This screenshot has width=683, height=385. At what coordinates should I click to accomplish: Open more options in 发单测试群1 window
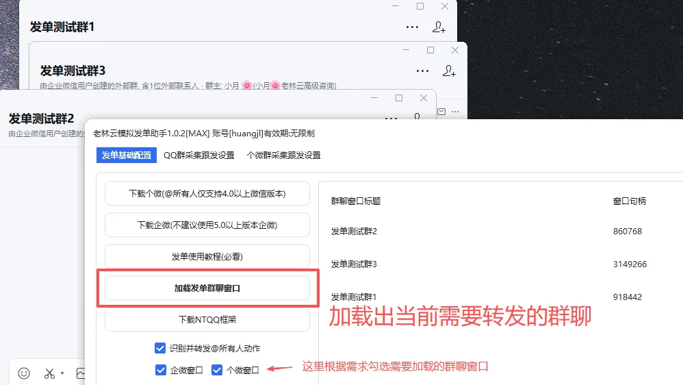412,27
